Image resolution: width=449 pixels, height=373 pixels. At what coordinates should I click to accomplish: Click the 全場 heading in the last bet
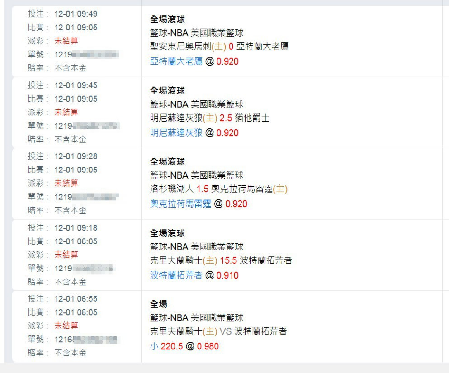pyautogui.click(x=159, y=304)
